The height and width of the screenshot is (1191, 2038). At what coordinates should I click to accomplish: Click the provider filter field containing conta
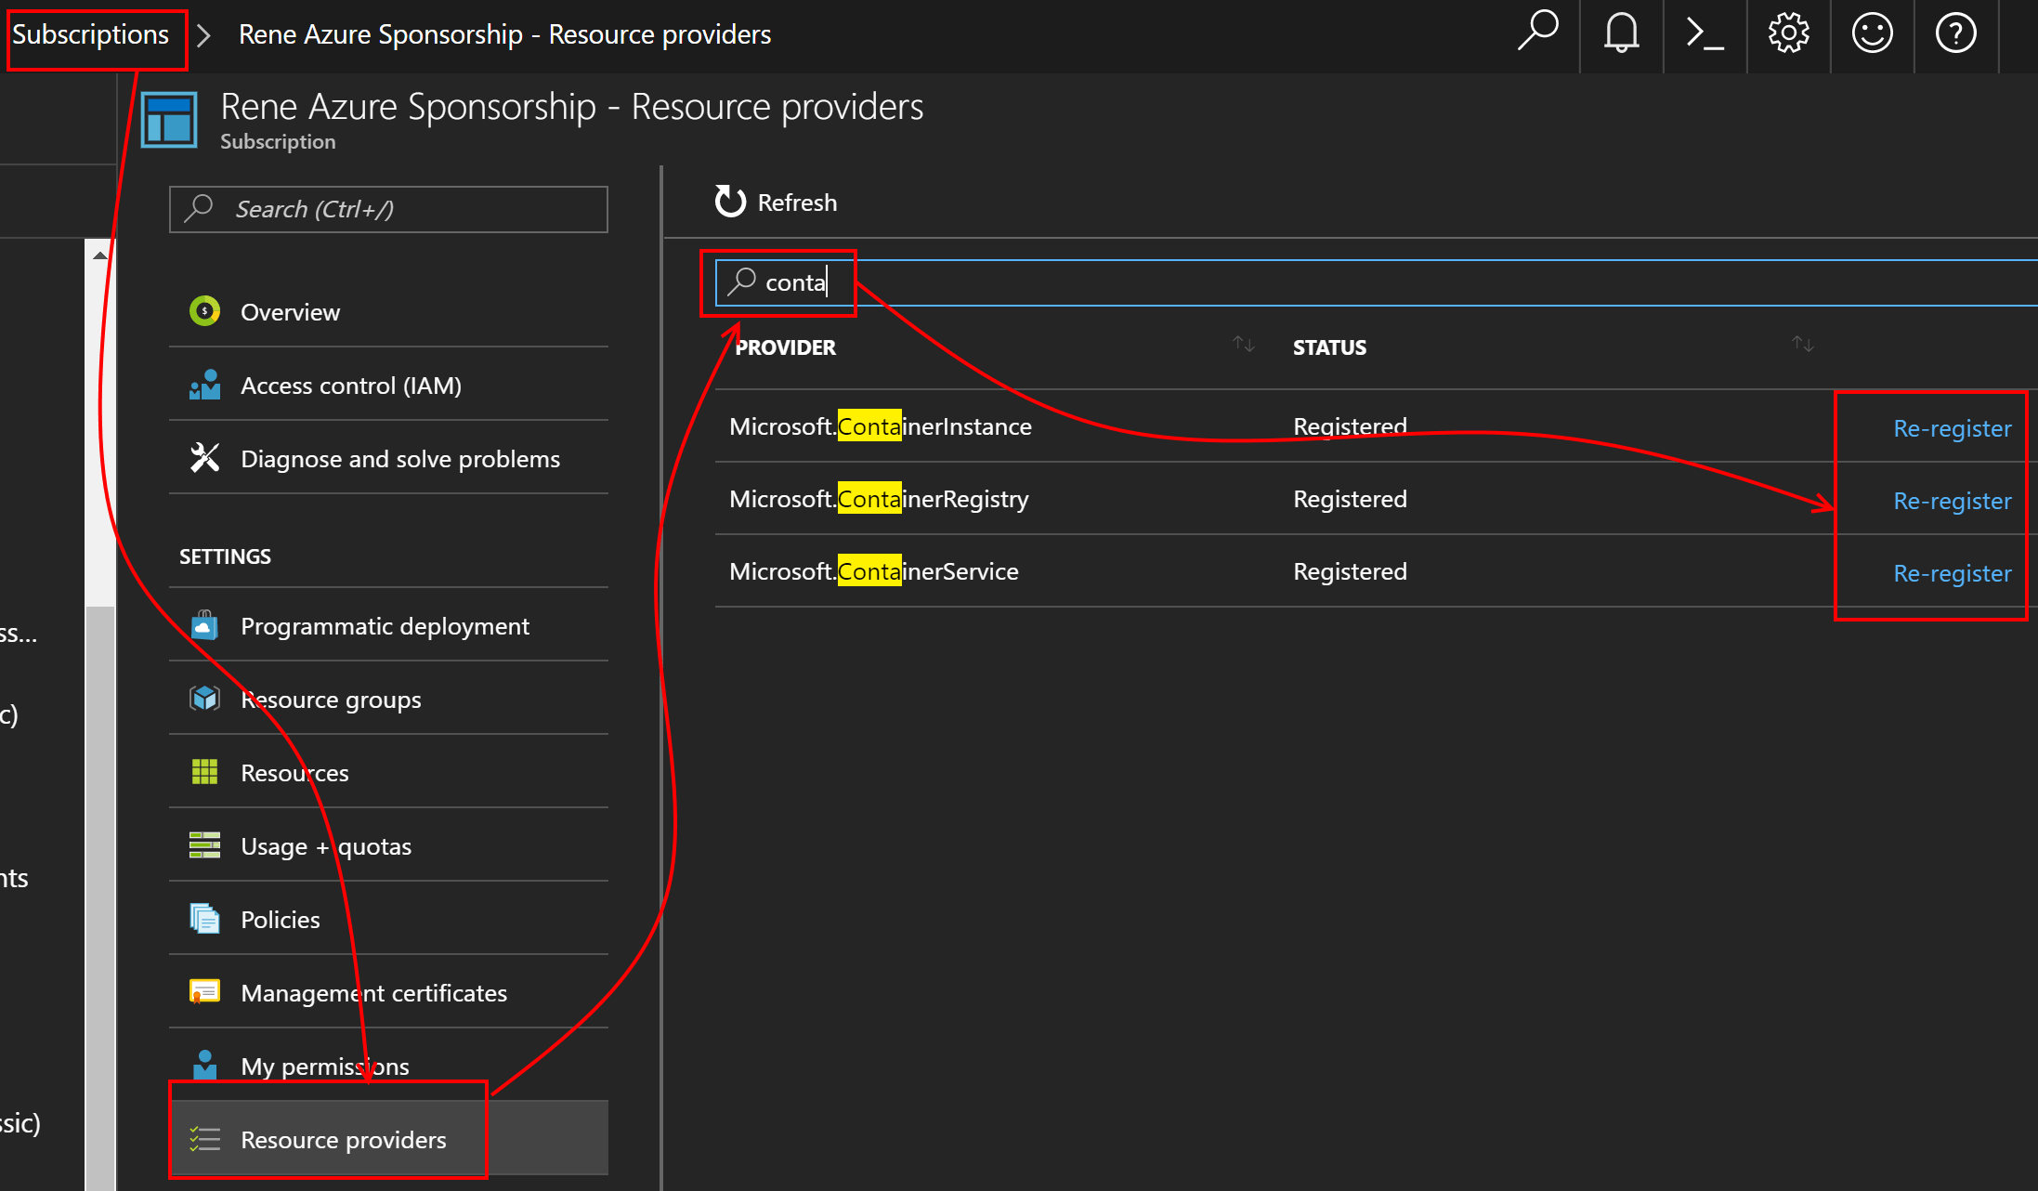[x=1300, y=282]
